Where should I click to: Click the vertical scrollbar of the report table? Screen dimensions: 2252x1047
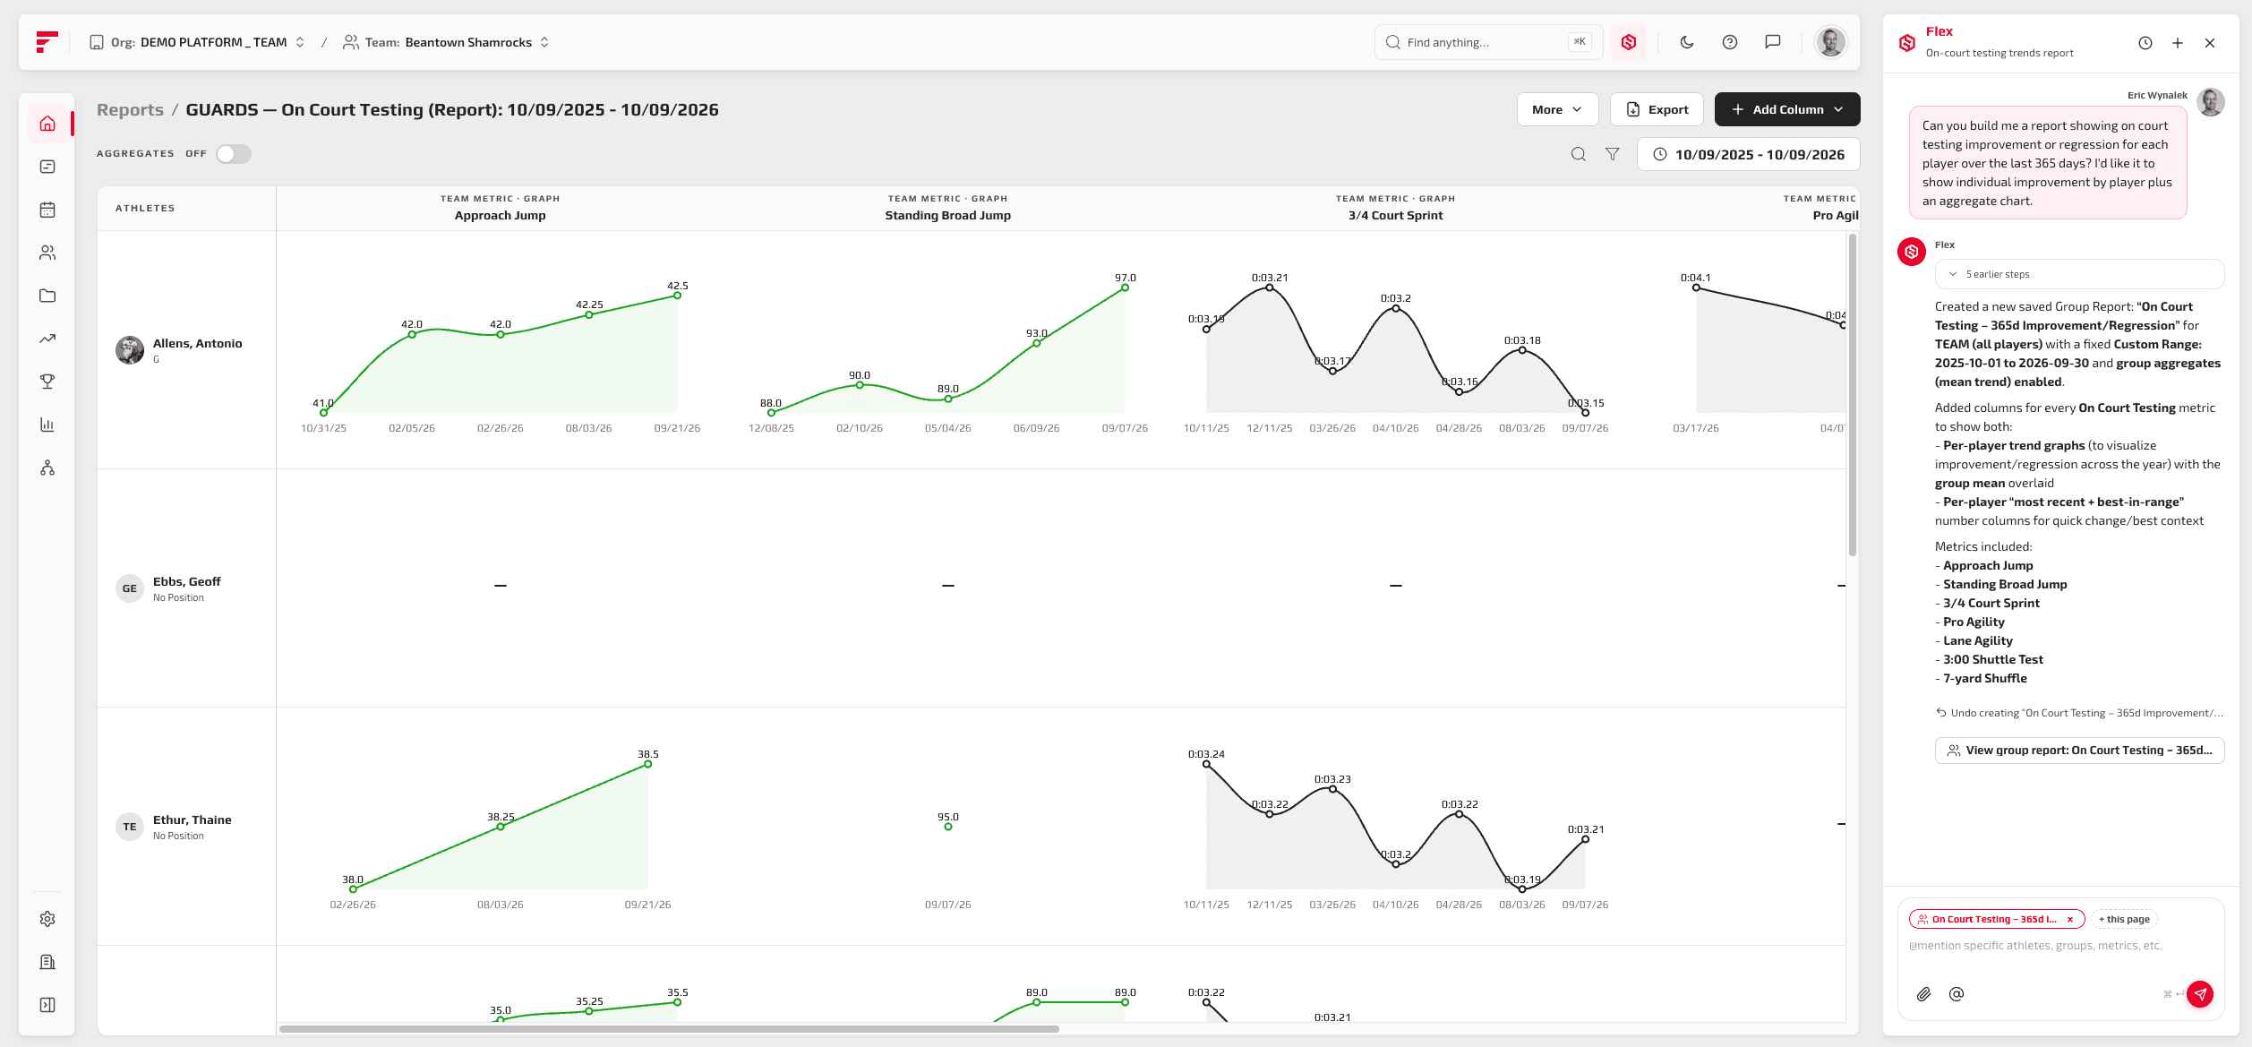click(x=1852, y=394)
